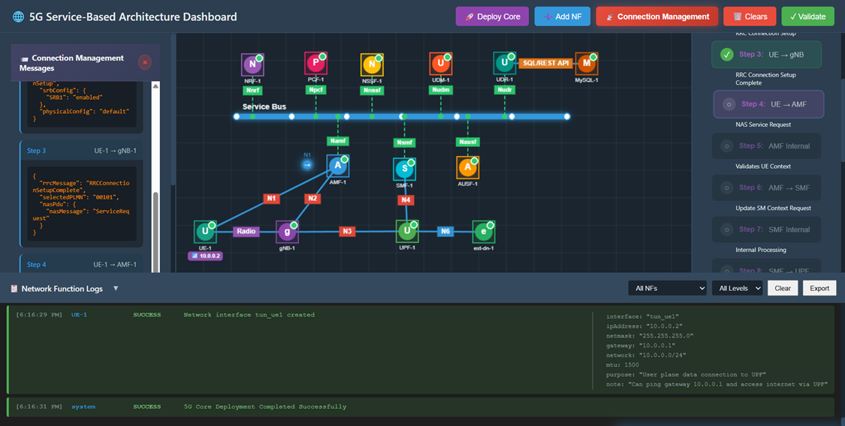Open the Connection Management menu button
The height and width of the screenshot is (426, 845).
coord(656,16)
